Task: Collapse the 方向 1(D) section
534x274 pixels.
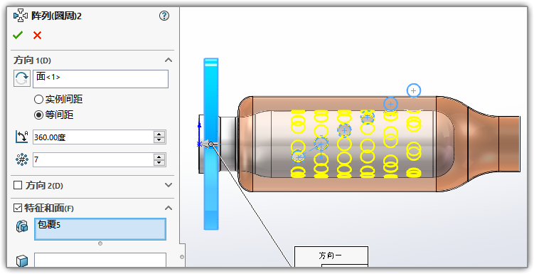Action: (169, 60)
